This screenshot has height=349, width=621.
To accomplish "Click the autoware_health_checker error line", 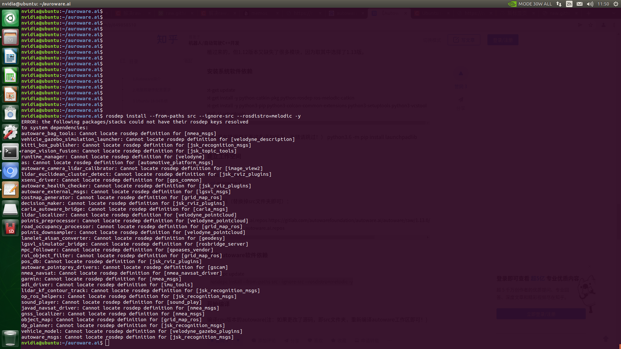I will pyautogui.click(x=136, y=186).
